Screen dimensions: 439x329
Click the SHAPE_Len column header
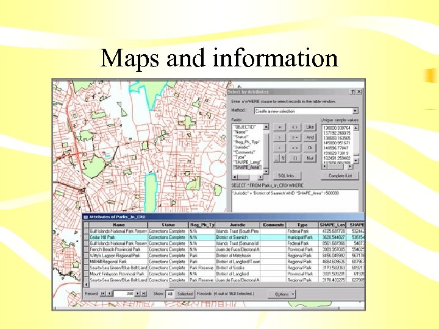click(x=332, y=225)
